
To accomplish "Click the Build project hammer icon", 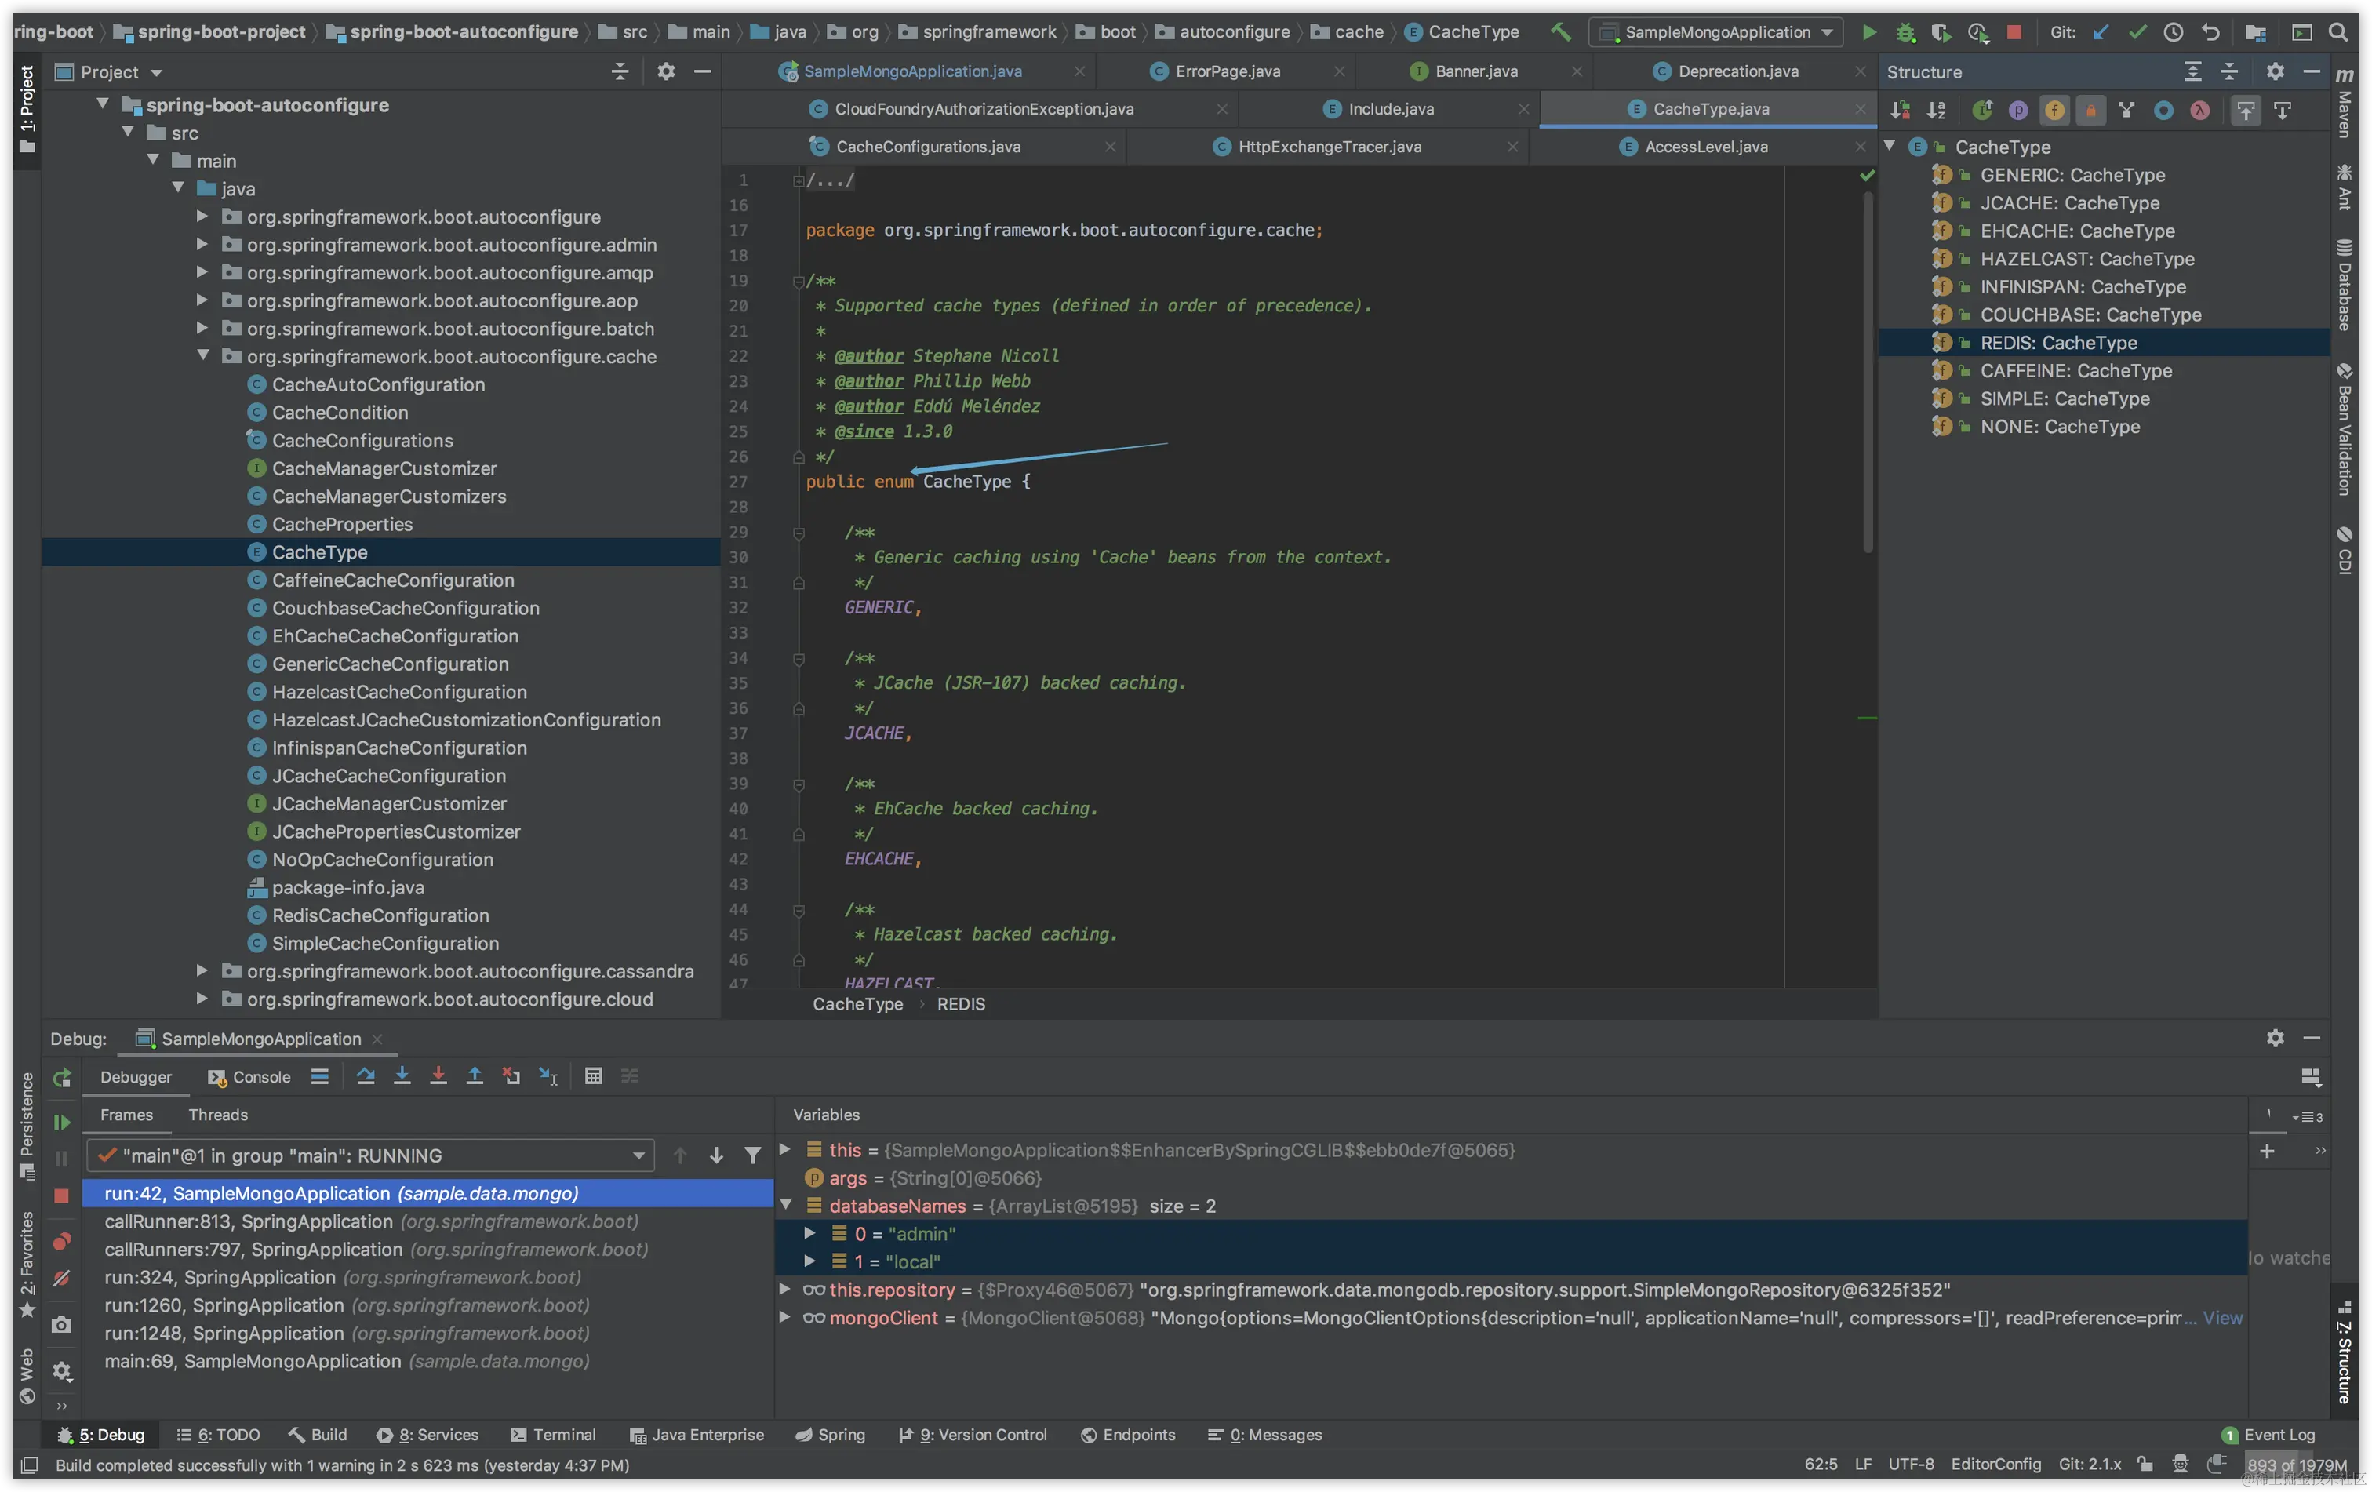I will 1560,31.
